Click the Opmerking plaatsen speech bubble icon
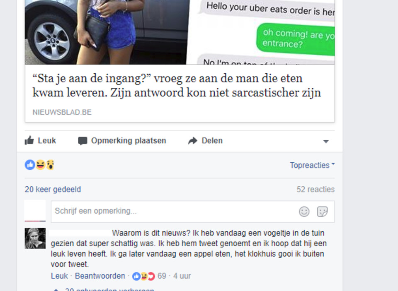This screenshot has height=291, width=398. (x=83, y=141)
